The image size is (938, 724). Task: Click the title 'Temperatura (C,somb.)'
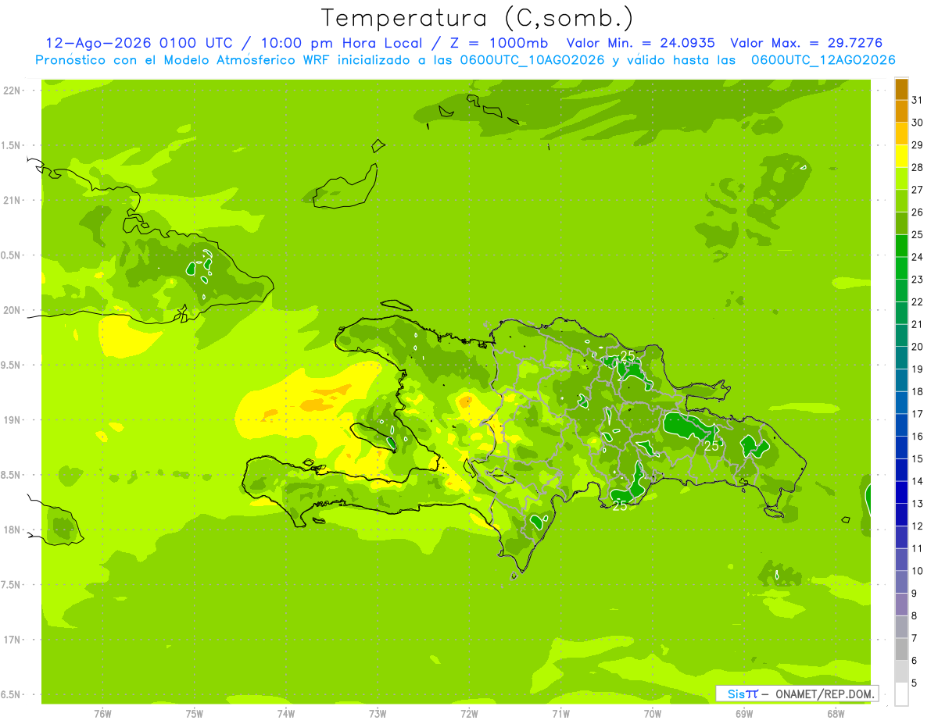click(x=478, y=19)
